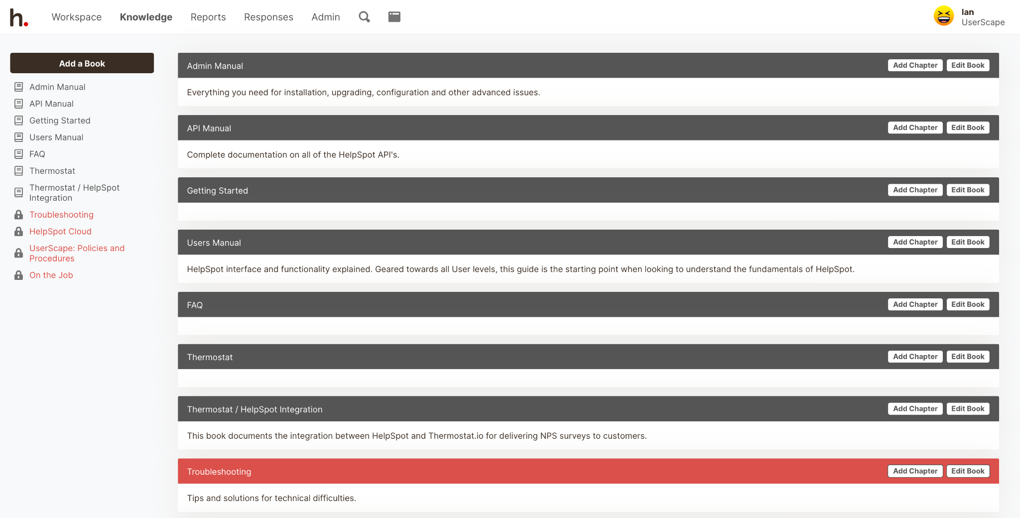Open Thermostat / HelpSpot Integration sidebar link
This screenshot has height=518, width=1020.
tap(75, 193)
